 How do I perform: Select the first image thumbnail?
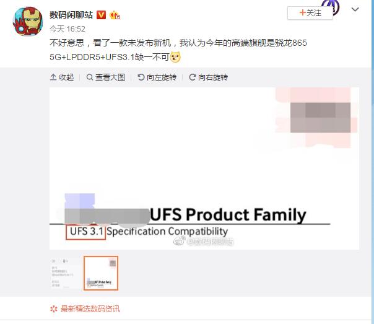coord(64,273)
